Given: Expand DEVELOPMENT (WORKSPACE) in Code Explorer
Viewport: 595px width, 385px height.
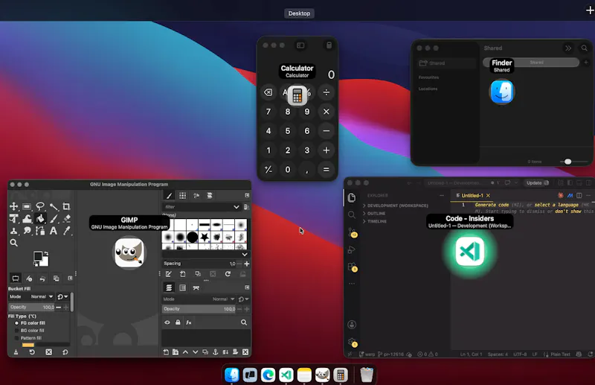Looking at the screenshot, I should pyautogui.click(x=396, y=206).
